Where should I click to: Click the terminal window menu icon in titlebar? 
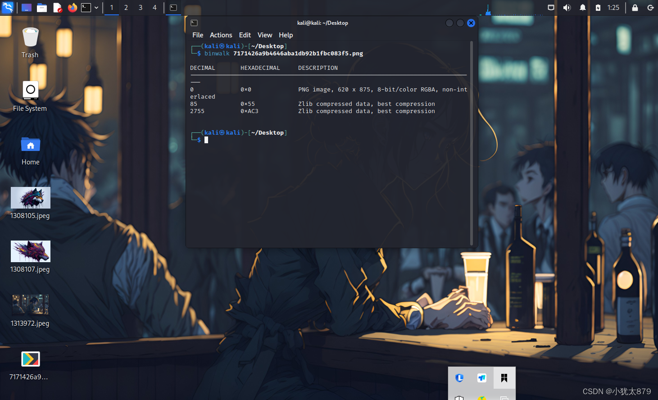point(194,23)
